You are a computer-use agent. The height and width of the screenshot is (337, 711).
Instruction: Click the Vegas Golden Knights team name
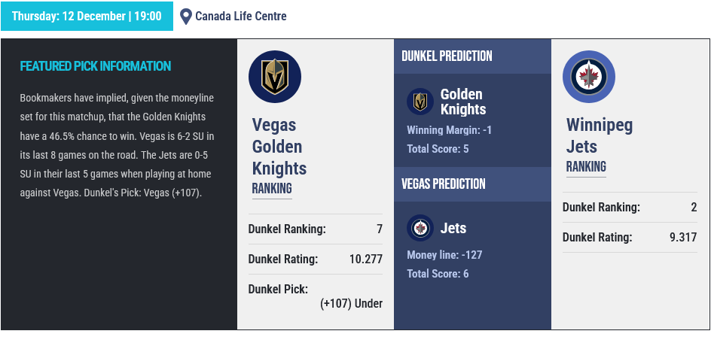279,147
